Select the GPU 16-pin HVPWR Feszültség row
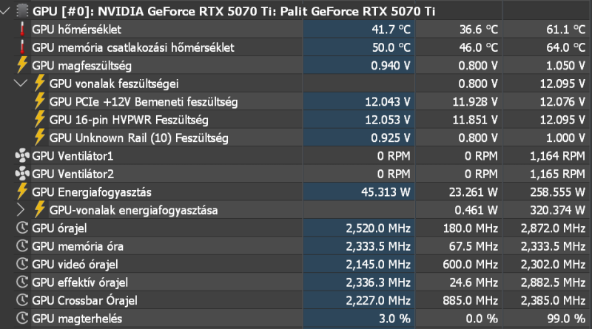592x329 pixels. coord(302,120)
